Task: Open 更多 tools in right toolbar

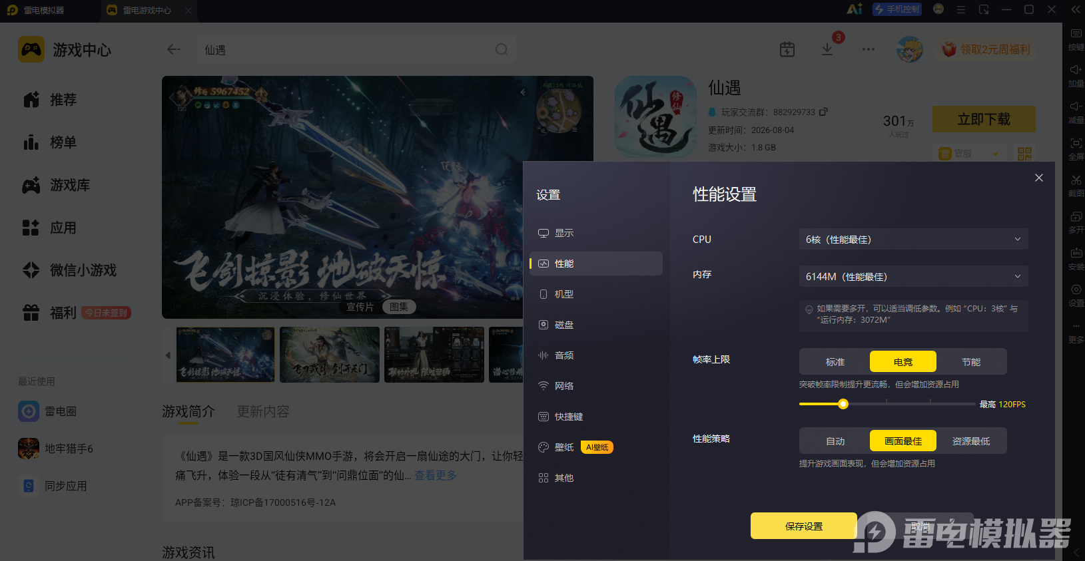Action: [x=1076, y=332]
